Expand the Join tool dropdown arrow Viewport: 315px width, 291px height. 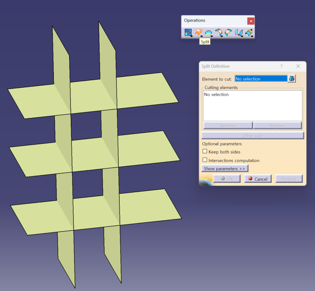coord(192,36)
